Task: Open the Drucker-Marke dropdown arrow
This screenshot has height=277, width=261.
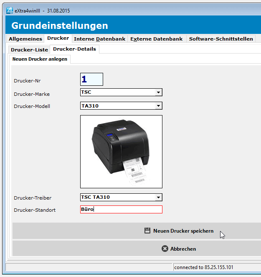Action: [158, 92]
